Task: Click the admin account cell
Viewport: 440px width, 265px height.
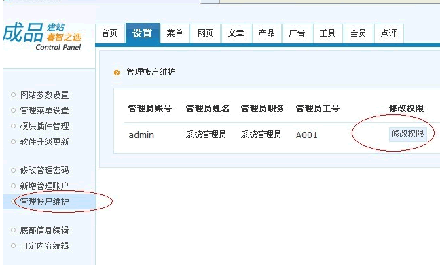Action: [141, 135]
